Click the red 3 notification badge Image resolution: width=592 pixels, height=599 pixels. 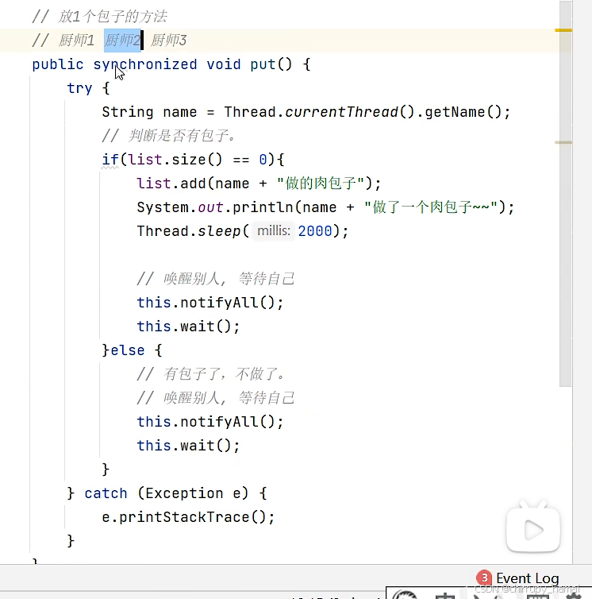pyautogui.click(x=484, y=578)
